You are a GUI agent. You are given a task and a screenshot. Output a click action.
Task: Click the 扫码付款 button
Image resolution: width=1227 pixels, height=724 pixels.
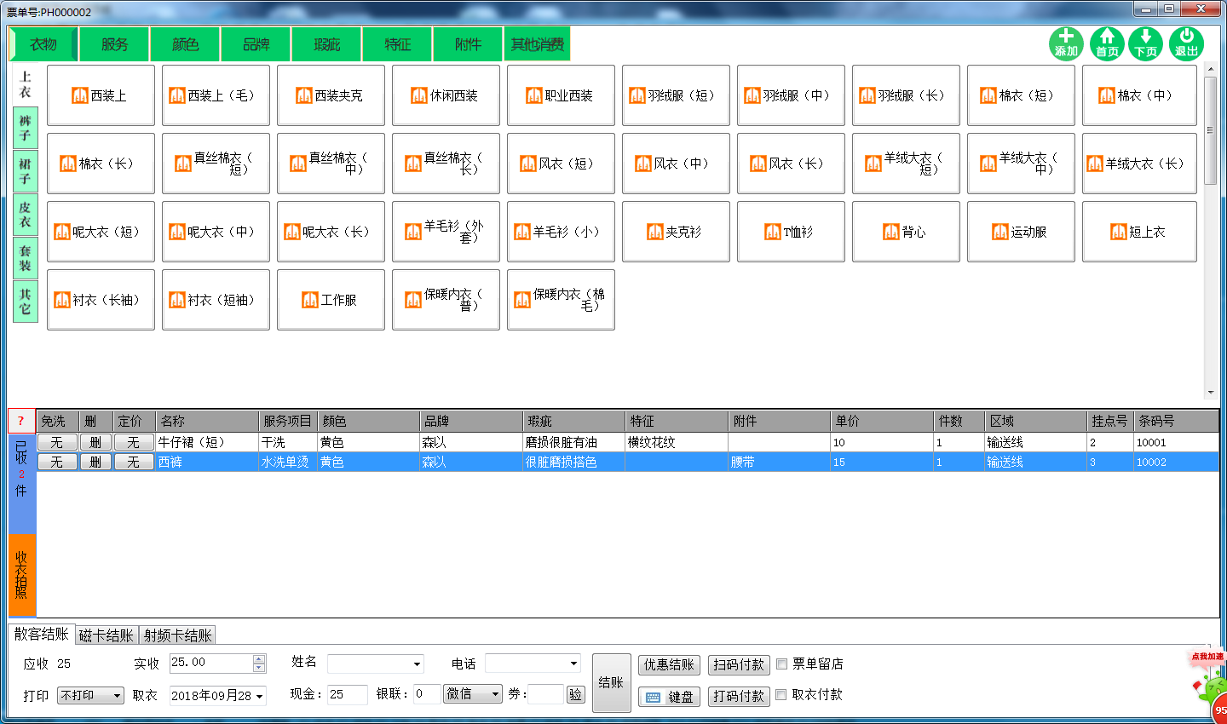tap(739, 664)
